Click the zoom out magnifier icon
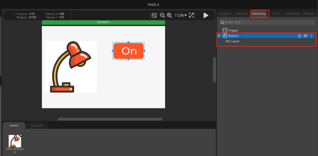 click(162, 15)
